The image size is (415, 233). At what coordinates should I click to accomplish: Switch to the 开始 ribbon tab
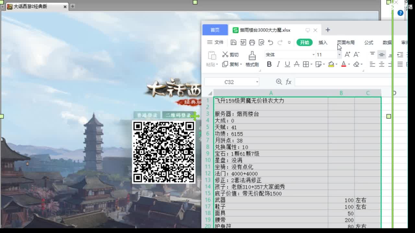304,42
